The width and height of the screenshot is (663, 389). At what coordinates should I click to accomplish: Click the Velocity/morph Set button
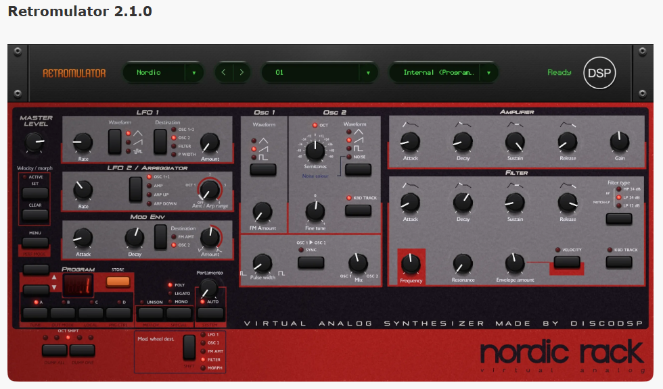pos(35,194)
